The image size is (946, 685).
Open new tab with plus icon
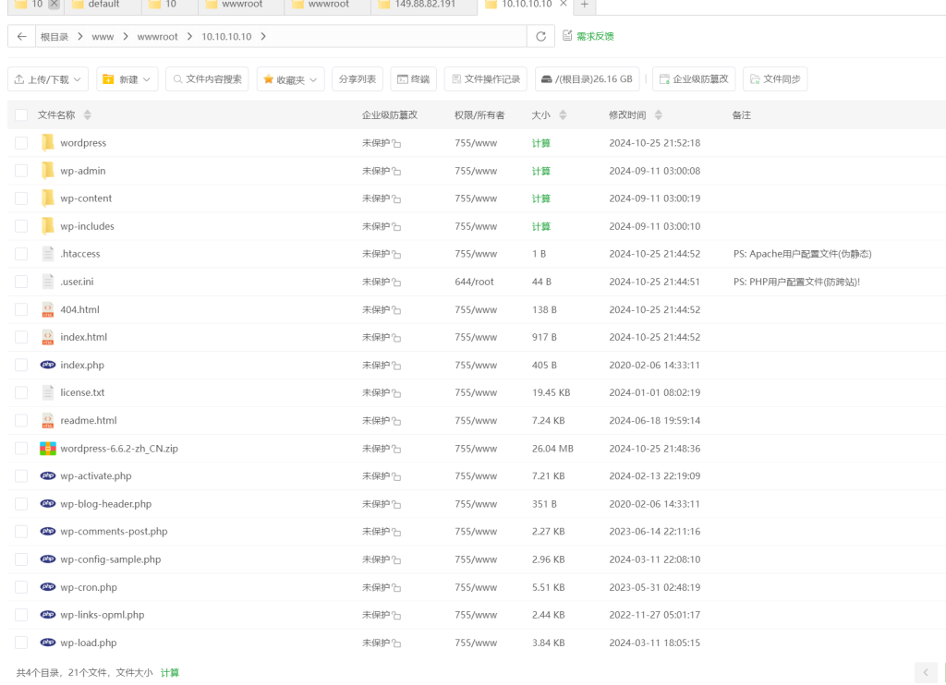tap(584, 5)
